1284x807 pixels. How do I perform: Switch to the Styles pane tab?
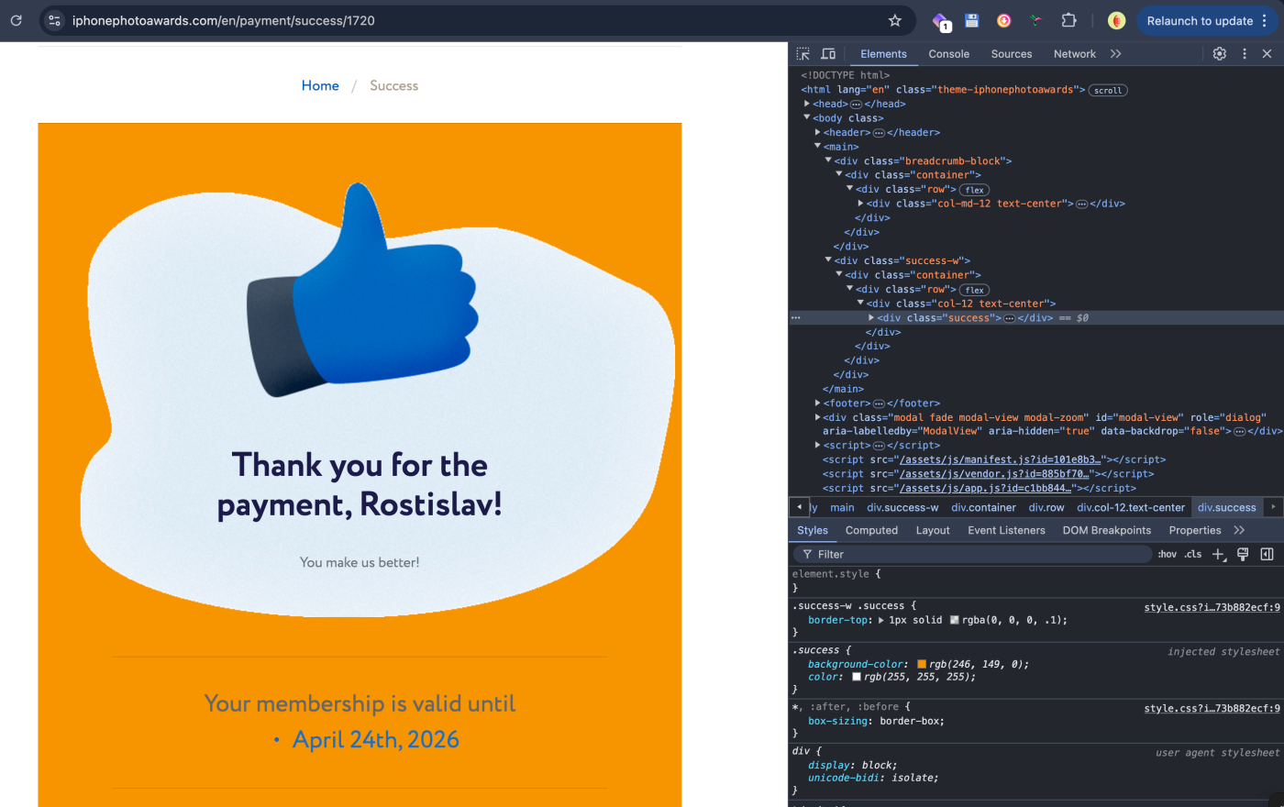812,530
